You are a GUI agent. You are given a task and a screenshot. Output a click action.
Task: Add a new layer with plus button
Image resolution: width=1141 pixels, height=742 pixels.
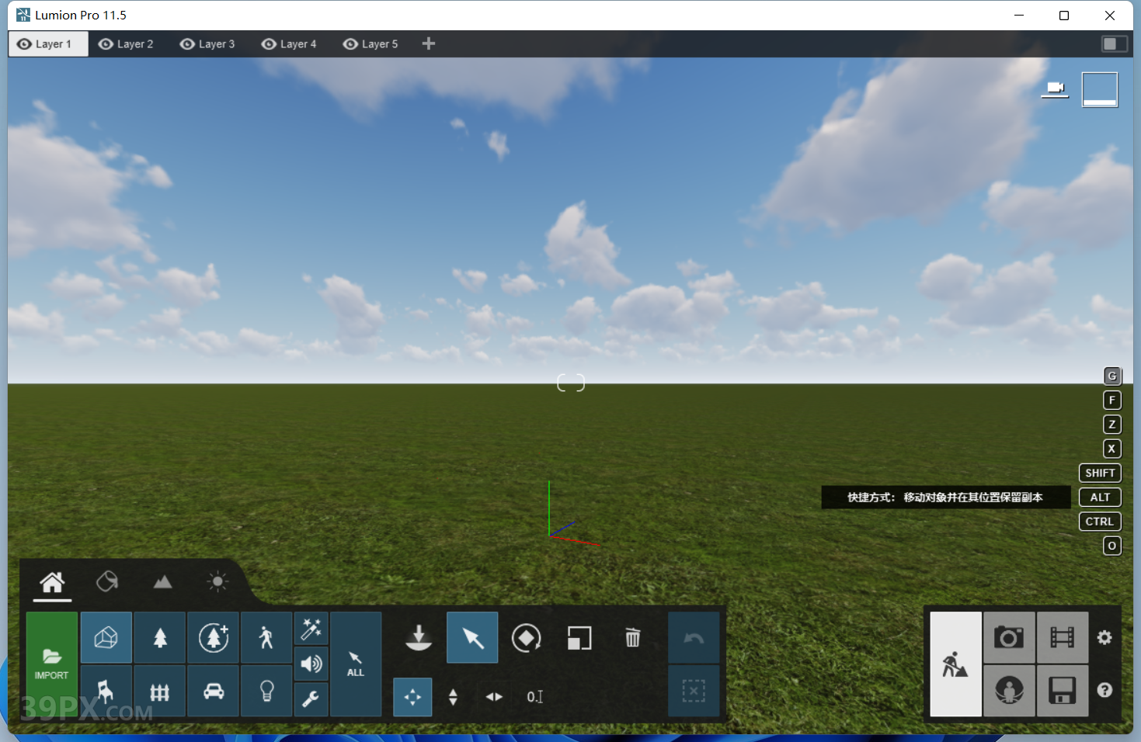(x=429, y=44)
